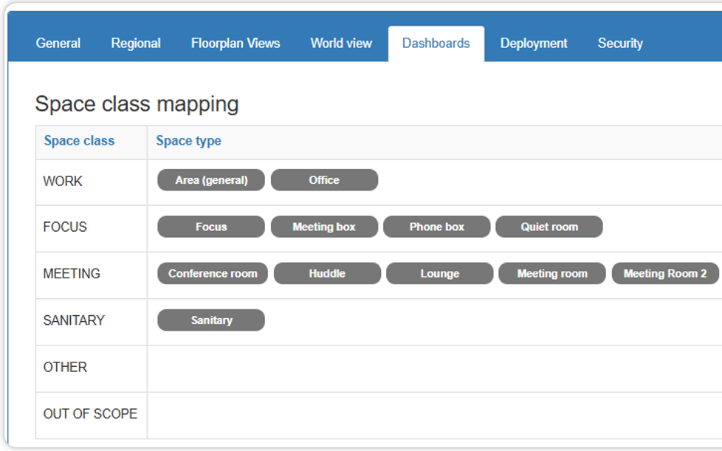Viewport: 722px width, 451px height.
Task: Select the Huddle tag
Action: pos(327,273)
